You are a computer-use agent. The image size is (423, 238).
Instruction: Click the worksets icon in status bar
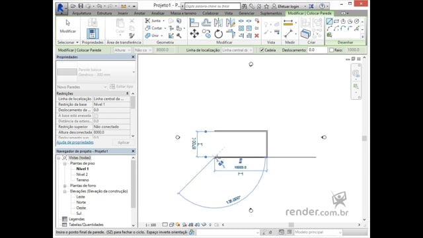point(192,232)
